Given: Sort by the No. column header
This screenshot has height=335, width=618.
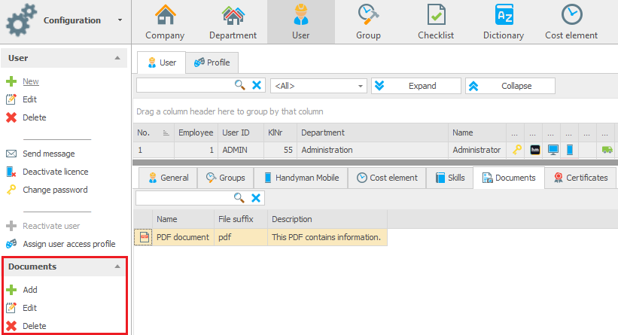Looking at the screenshot, I should point(154,132).
